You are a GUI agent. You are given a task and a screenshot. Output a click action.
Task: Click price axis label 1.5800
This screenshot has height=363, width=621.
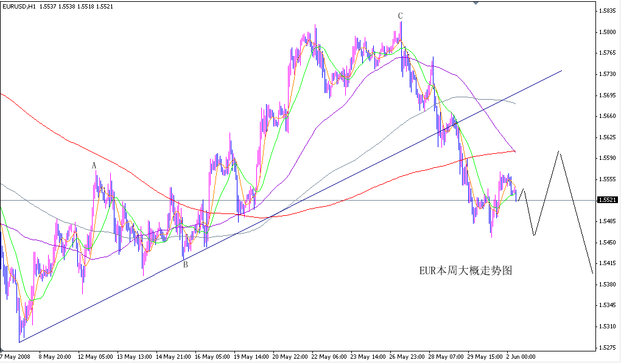(x=608, y=32)
